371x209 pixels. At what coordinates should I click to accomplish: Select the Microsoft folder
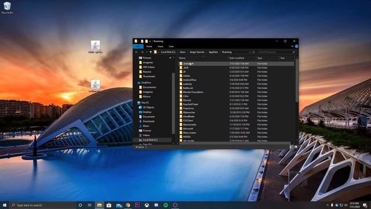[188, 129]
